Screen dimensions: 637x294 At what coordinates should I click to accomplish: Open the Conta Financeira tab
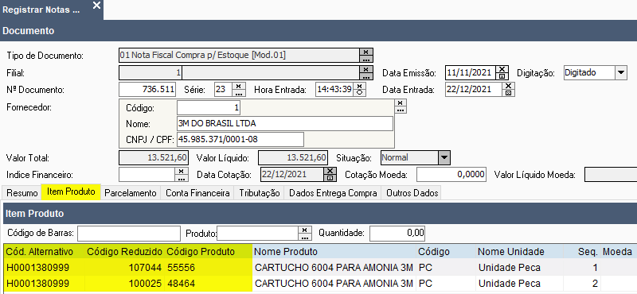197,193
